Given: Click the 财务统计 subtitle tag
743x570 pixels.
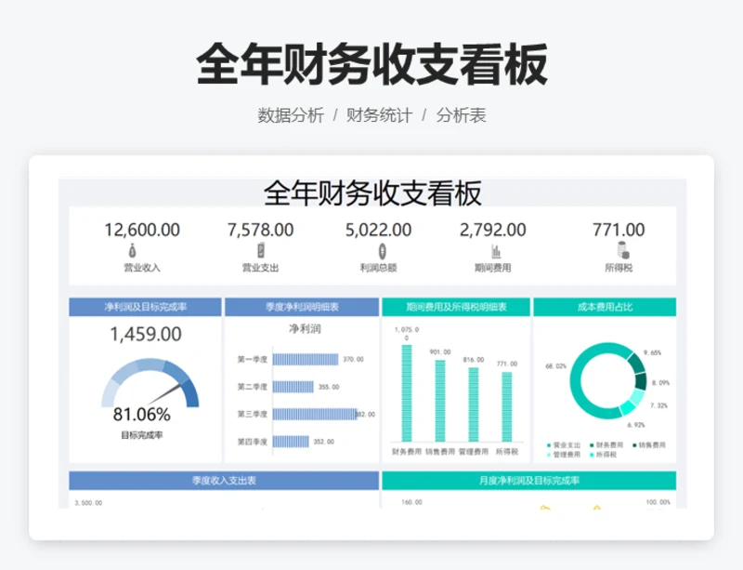Looking at the screenshot, I should [x=379, y=115].
